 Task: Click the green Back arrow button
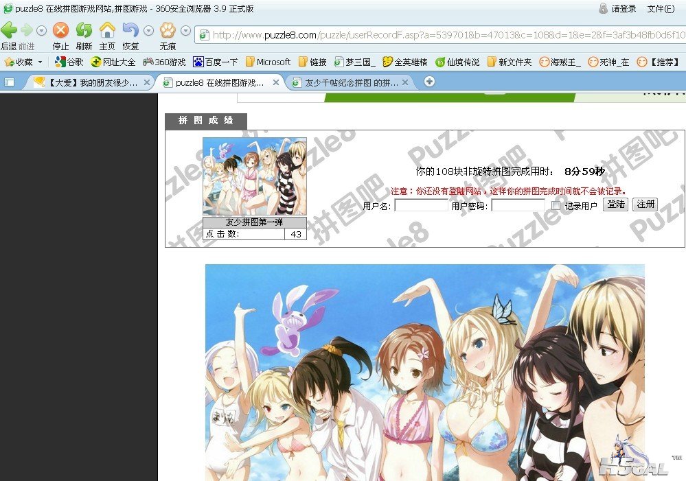[x=9, y=31]
